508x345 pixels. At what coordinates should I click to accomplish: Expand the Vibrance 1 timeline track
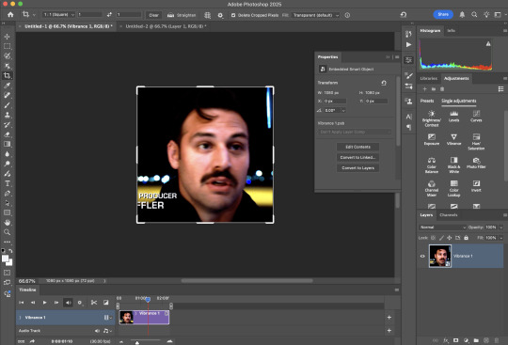click(x=20, y=318)
